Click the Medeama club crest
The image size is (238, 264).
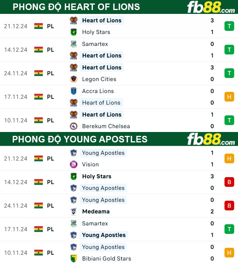(x=74, y=212)
